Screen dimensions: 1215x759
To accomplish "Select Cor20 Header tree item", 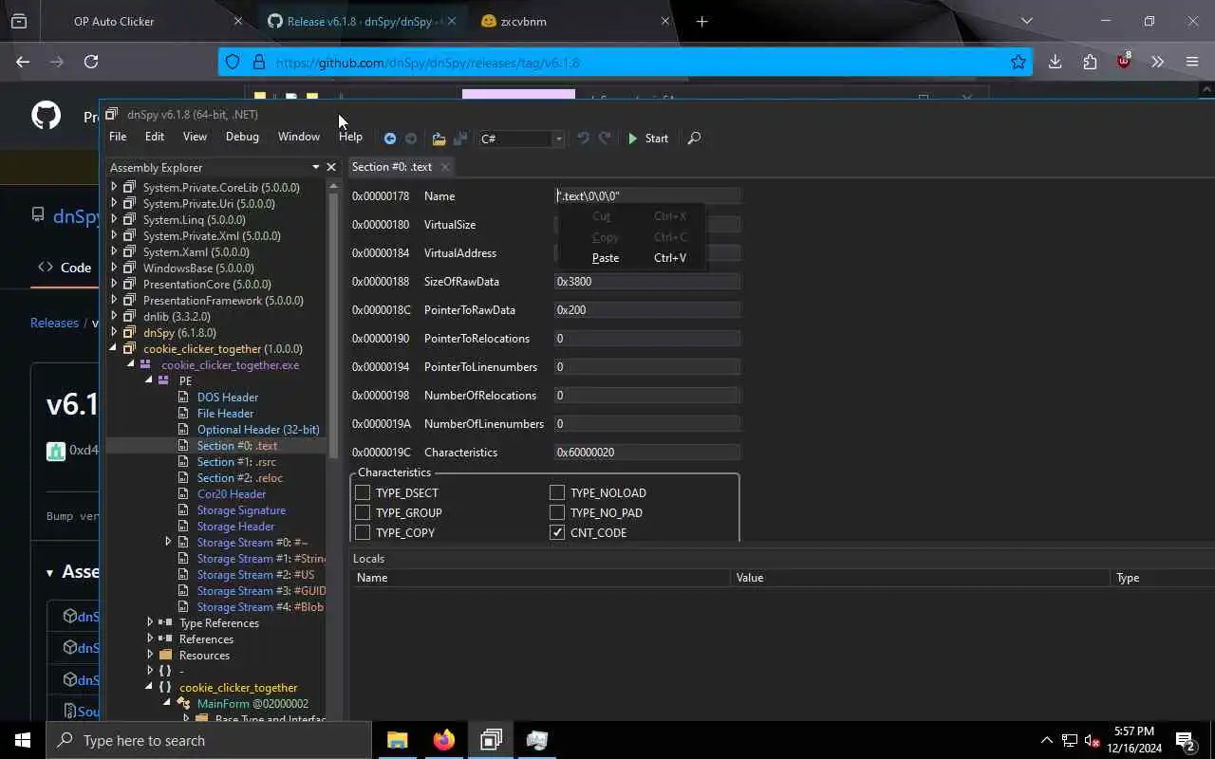I will point(232,494).
